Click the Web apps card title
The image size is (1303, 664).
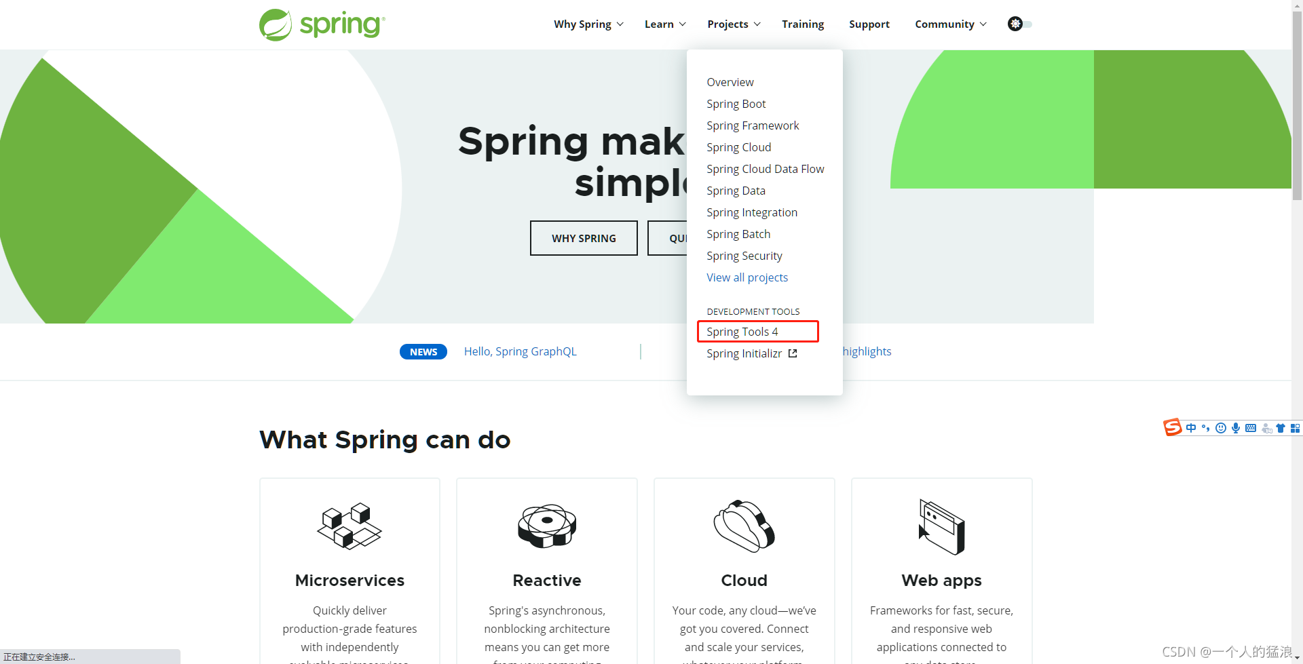pyautogui.click(x=941, y=581)
